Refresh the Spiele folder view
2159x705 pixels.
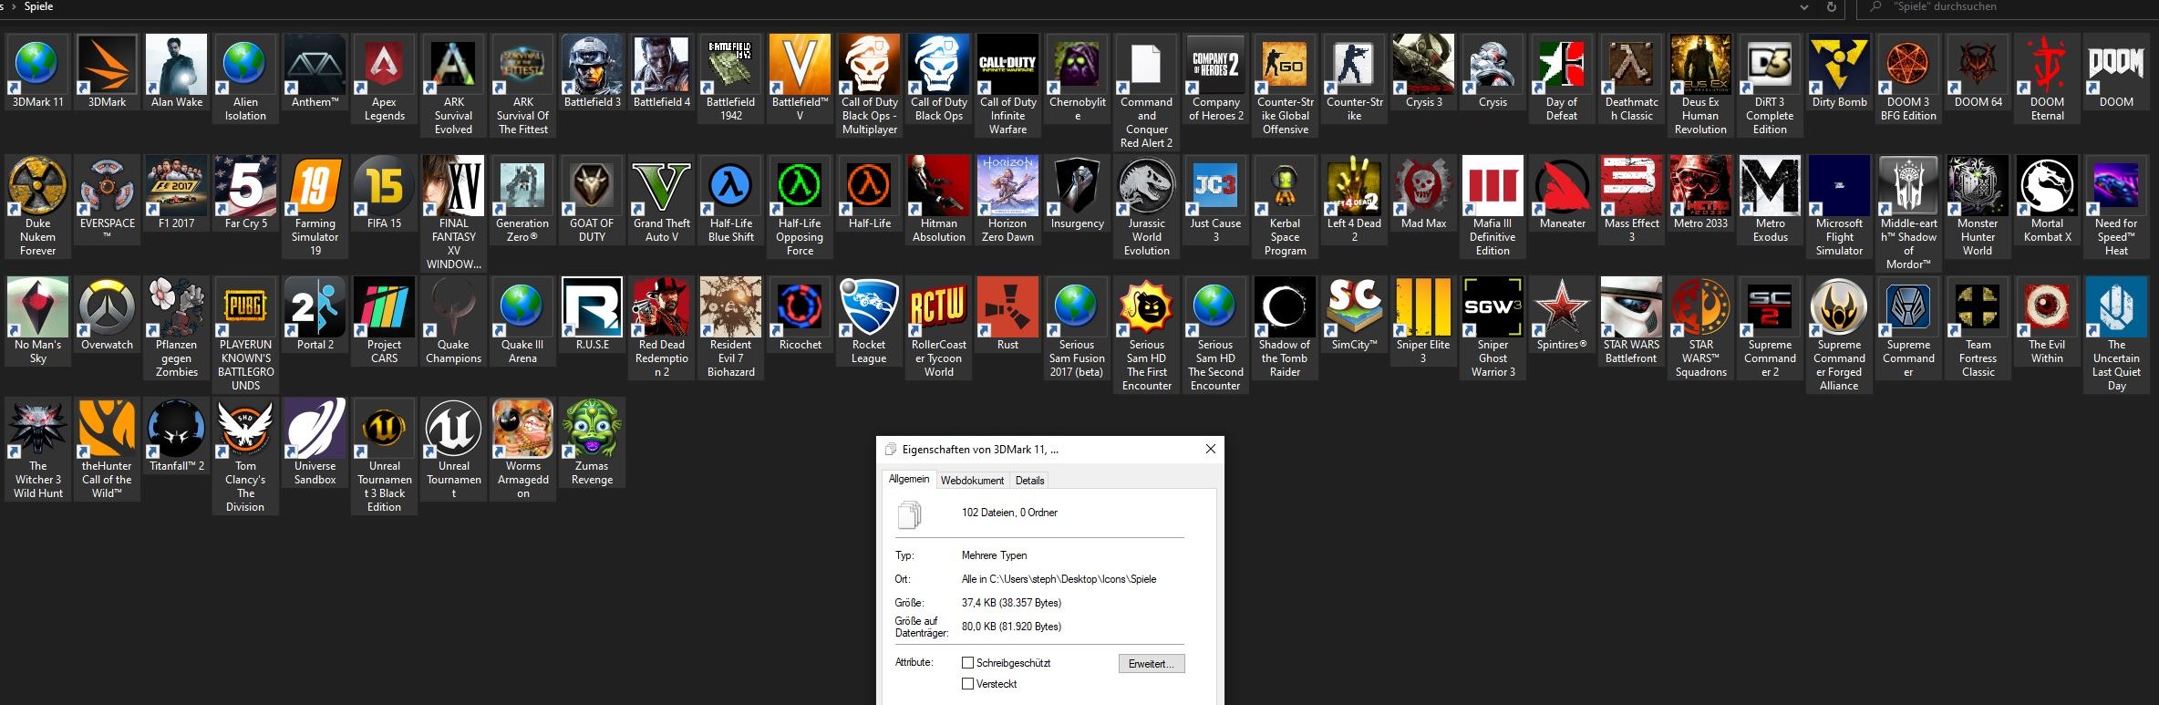pos(1831,7)
